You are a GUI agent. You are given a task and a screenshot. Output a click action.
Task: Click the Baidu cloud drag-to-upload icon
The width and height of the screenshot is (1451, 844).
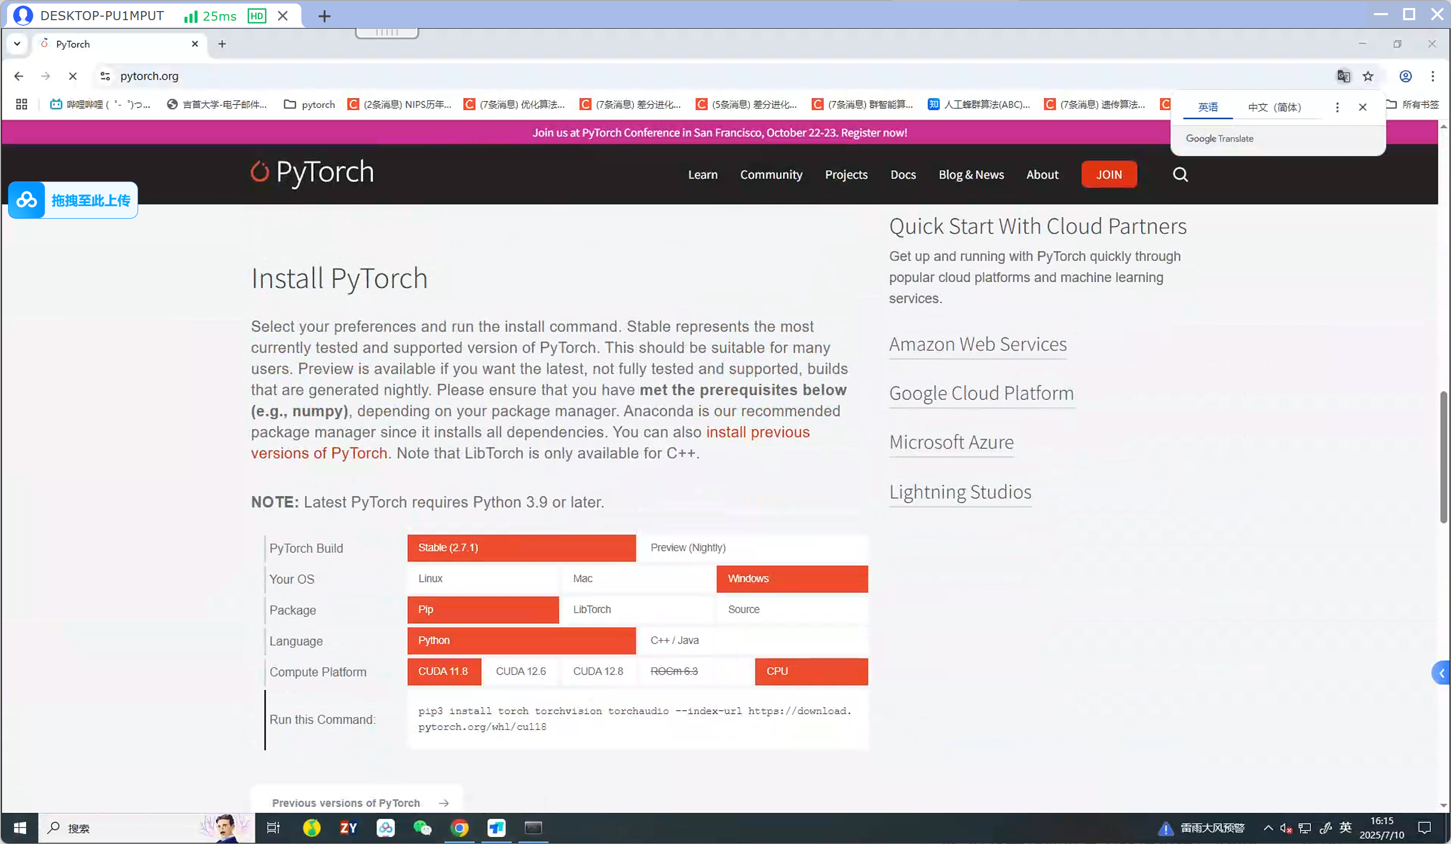(27, 201)
